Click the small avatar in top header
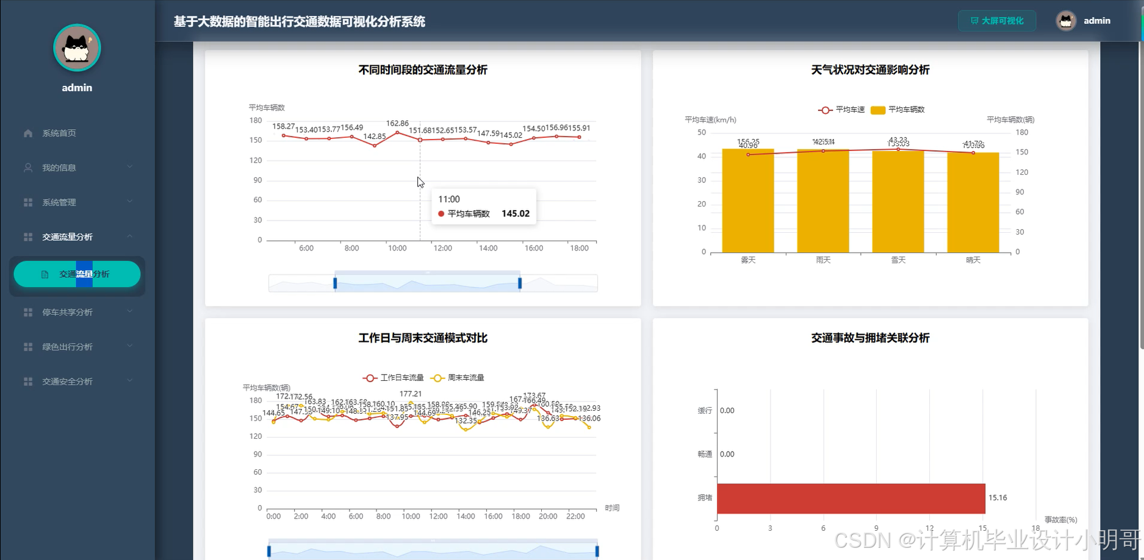 [x=1066, y=21]
